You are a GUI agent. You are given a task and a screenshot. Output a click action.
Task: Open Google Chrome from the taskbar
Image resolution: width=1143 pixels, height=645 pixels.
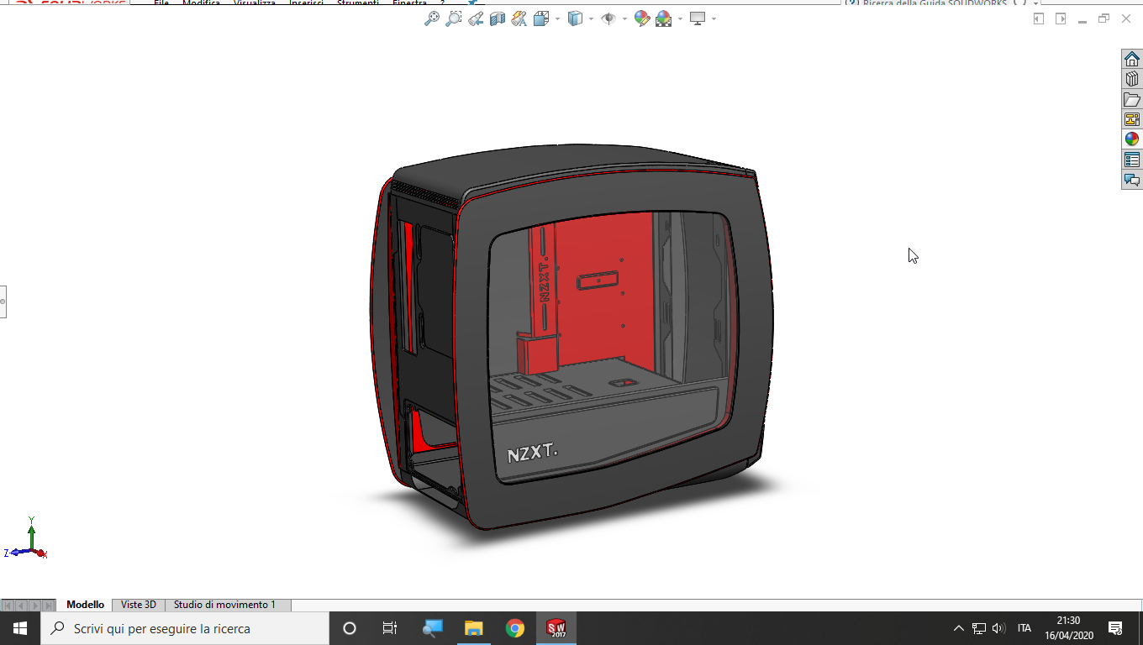pos(515,628)
